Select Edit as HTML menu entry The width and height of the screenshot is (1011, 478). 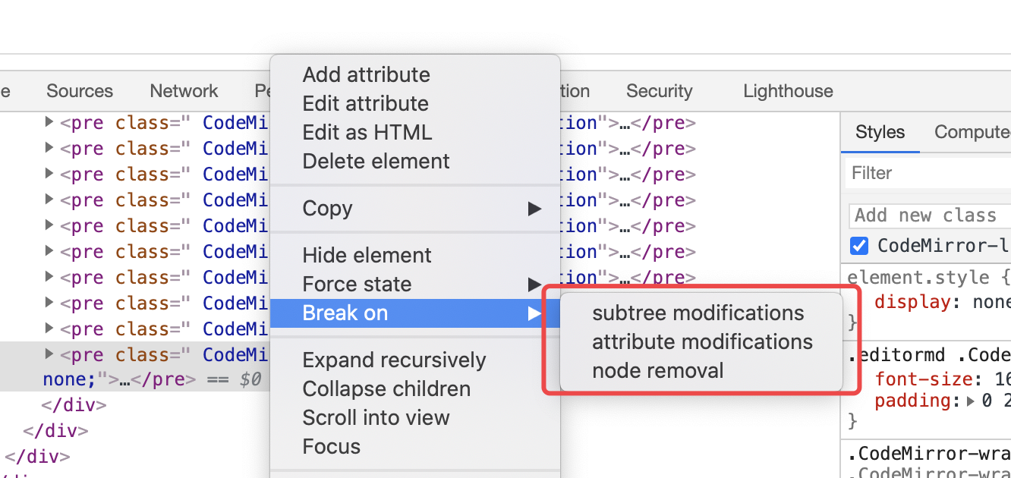point(367,133)
